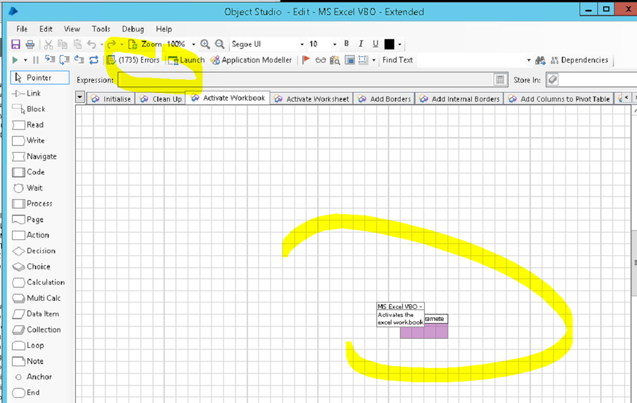Open the font size dropdown
Screen dimensions: 637x403
point(335,45)
